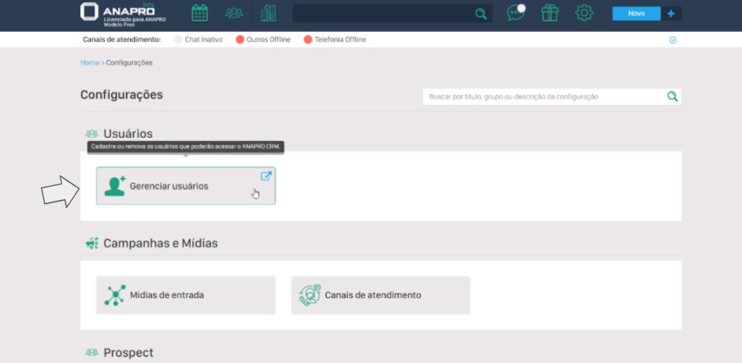This screenshot has height=363, width=742.
Task: Click the settings search input field
Action: [x=544, y=97]
